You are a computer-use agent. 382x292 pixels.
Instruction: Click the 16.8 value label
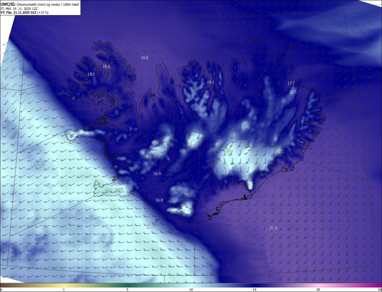159,200
